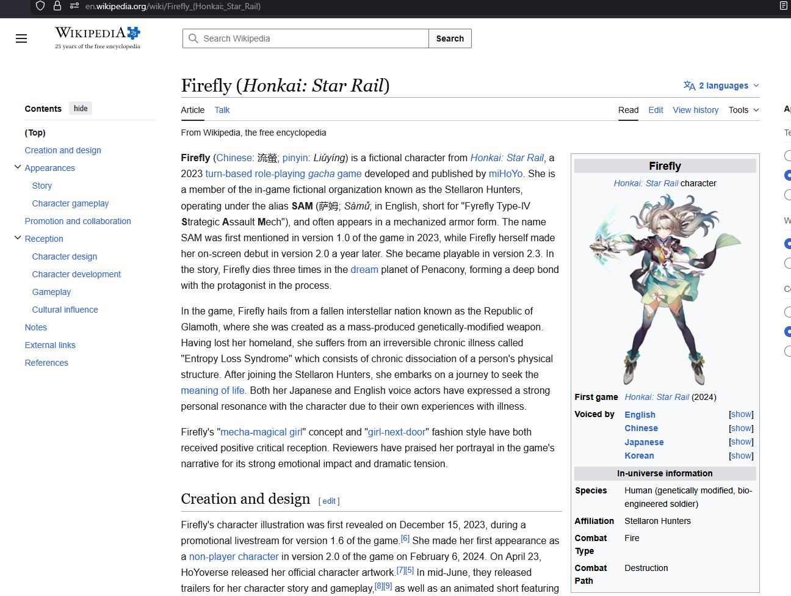Click the padlock site security icon
791x596 pixels.
57,6
